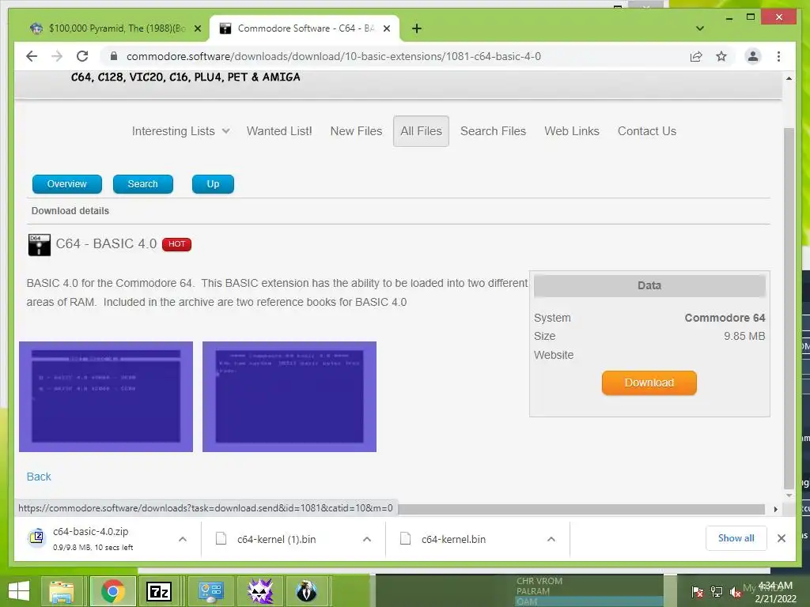This screenshot has width=810, height=607.
Task: Go back to the previous page in Chrome
Action: 32,56
